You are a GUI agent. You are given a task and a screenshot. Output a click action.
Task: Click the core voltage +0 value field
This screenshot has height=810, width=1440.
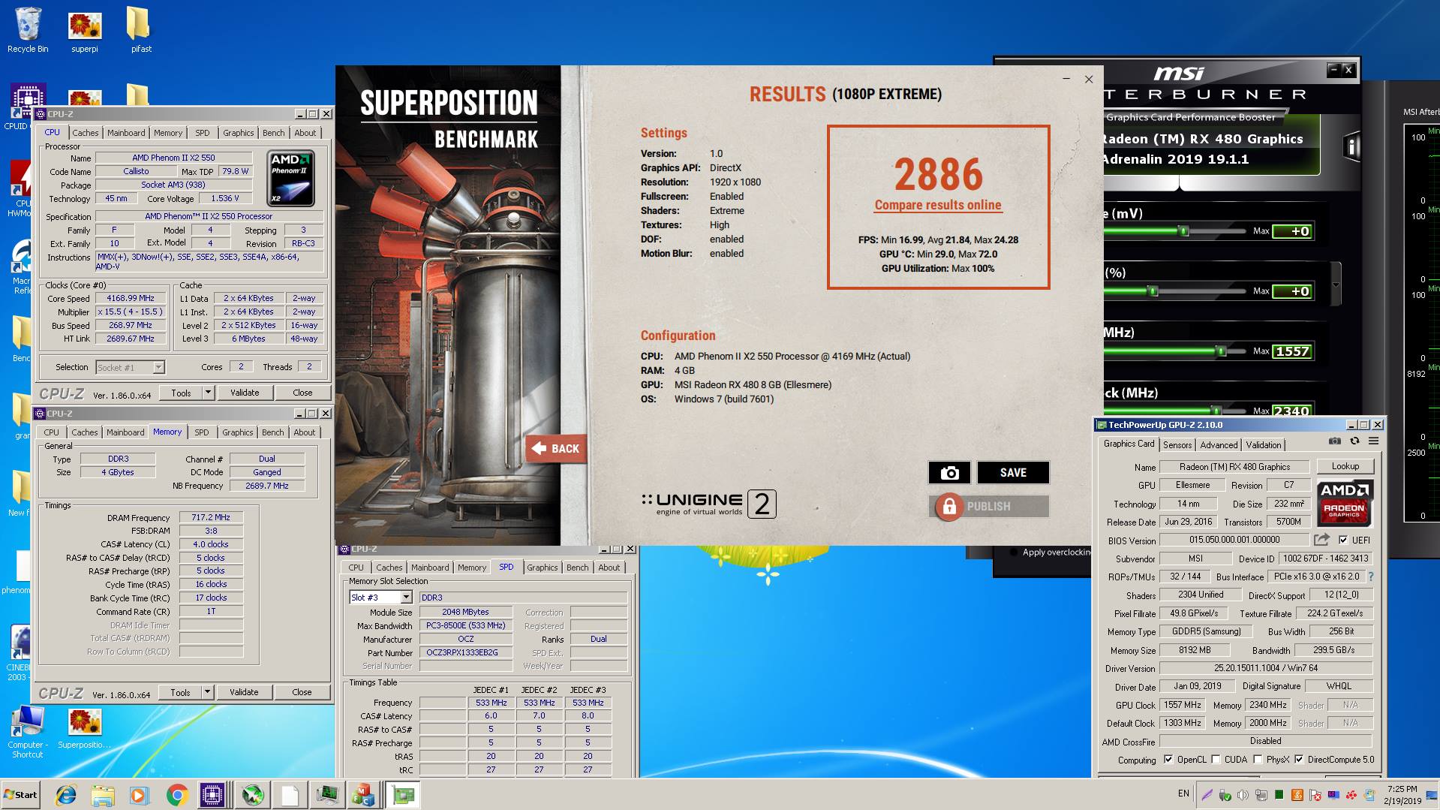tap(1292, 231)
